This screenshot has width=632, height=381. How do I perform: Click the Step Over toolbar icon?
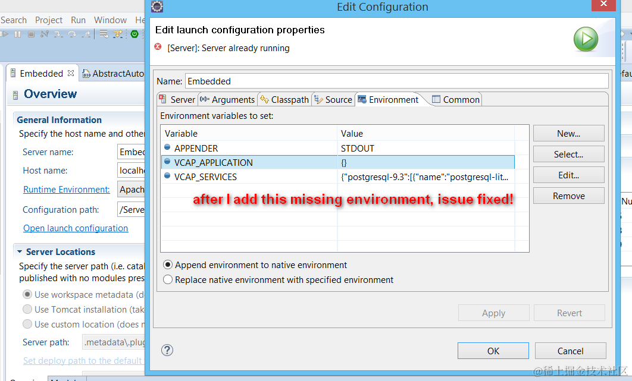72,34
